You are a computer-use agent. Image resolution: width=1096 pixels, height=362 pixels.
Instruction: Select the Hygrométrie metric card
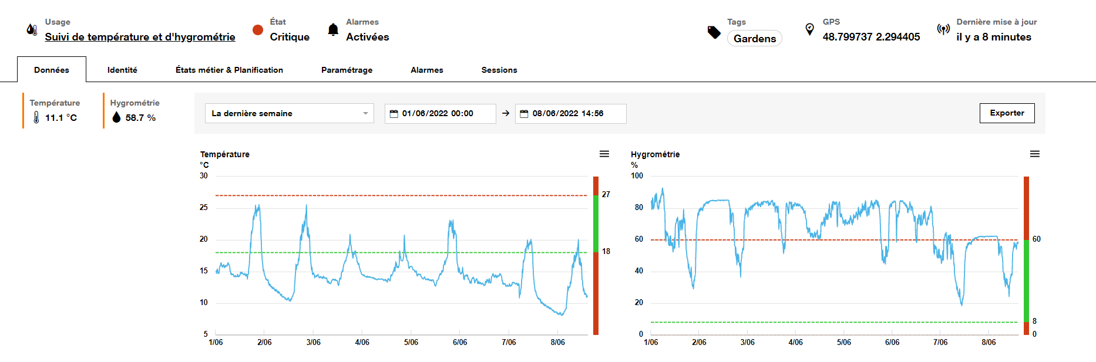pyautogui.click(x=135, y=110)
